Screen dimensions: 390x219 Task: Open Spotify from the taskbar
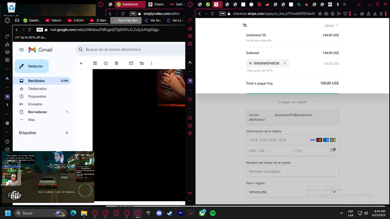213,213
